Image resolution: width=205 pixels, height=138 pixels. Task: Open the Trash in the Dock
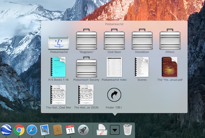pyautogui.click(x=127, y=129)
